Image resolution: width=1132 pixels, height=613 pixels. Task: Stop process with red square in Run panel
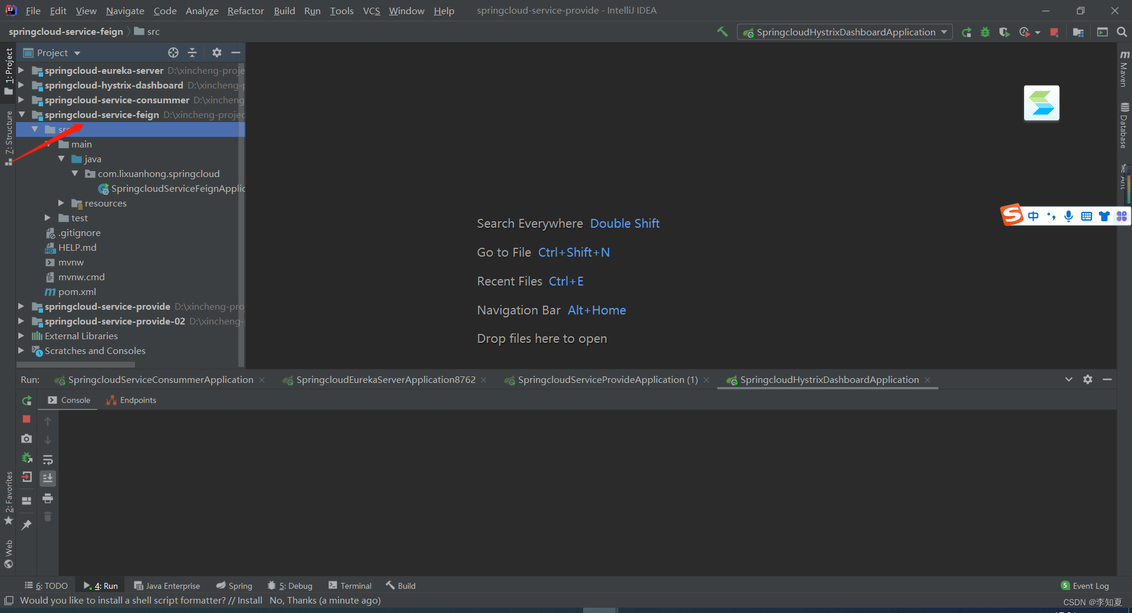click(27, 419)
